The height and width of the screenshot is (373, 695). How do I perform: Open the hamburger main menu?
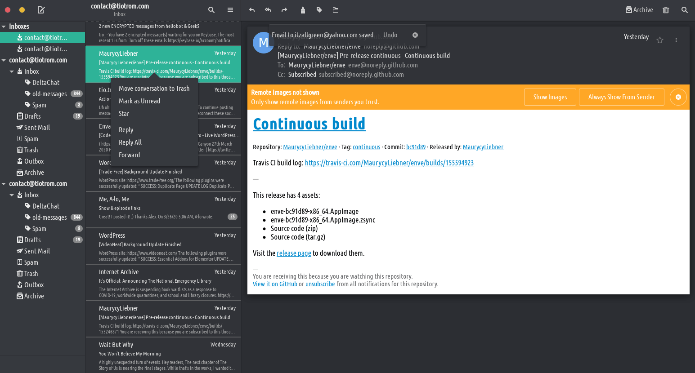(x=230, y=10)
